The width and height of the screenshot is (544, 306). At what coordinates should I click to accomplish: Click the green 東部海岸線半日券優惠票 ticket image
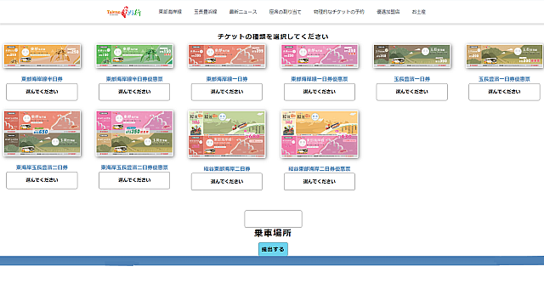(134, 56)
